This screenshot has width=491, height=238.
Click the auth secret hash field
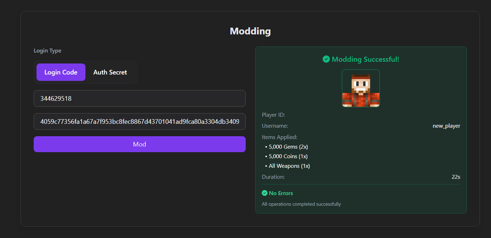click(x=139, y=121)
